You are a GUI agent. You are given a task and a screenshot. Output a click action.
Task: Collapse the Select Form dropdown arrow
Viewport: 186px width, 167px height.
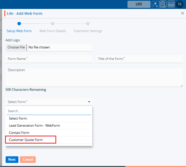(x=89, y=102)
